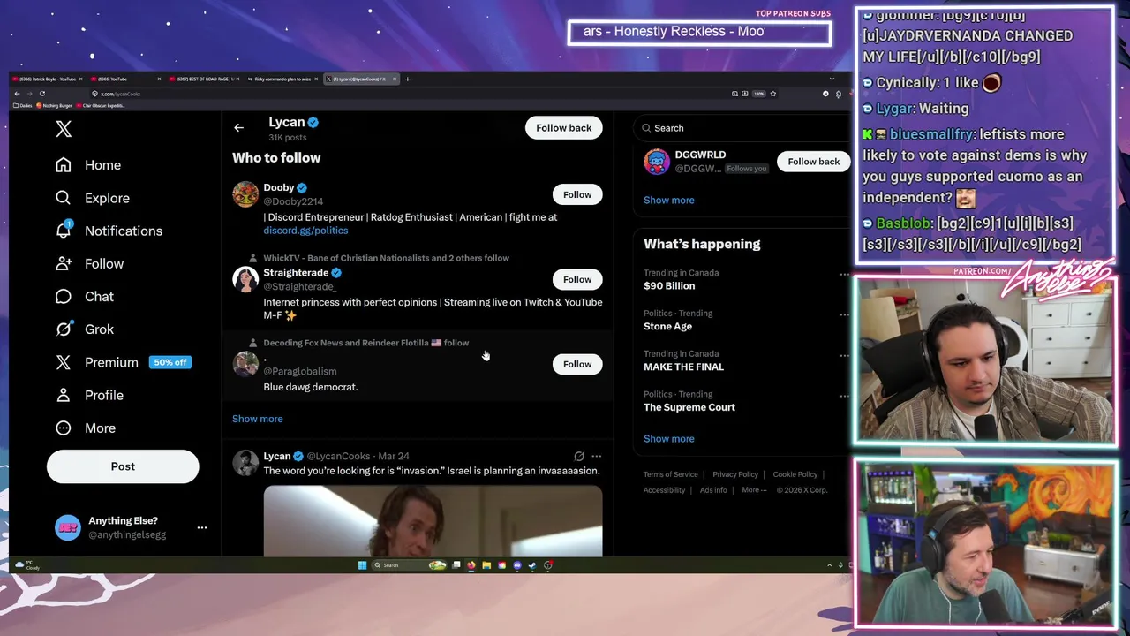Open the @Paraglobalism profile avatar
The height and width of the screenshot is (636, 1130).
point(245,364)
